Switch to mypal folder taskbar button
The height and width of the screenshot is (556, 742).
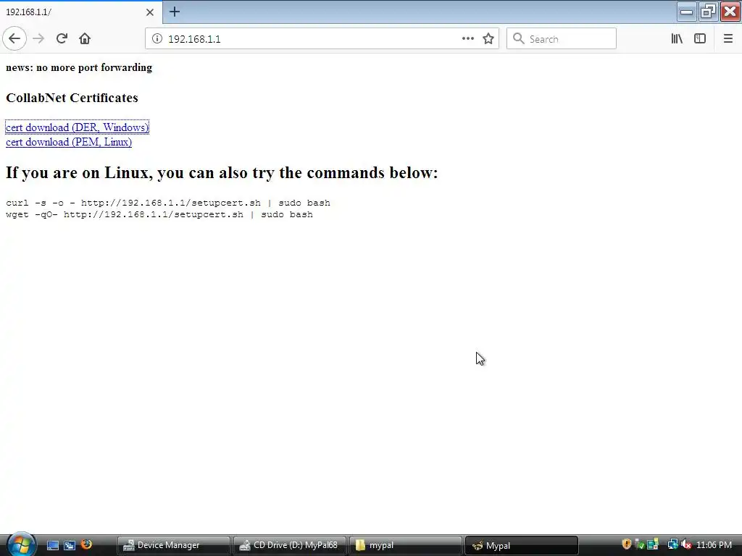406,545
